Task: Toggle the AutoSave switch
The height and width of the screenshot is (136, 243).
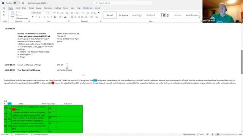Action: pos(16,3)
